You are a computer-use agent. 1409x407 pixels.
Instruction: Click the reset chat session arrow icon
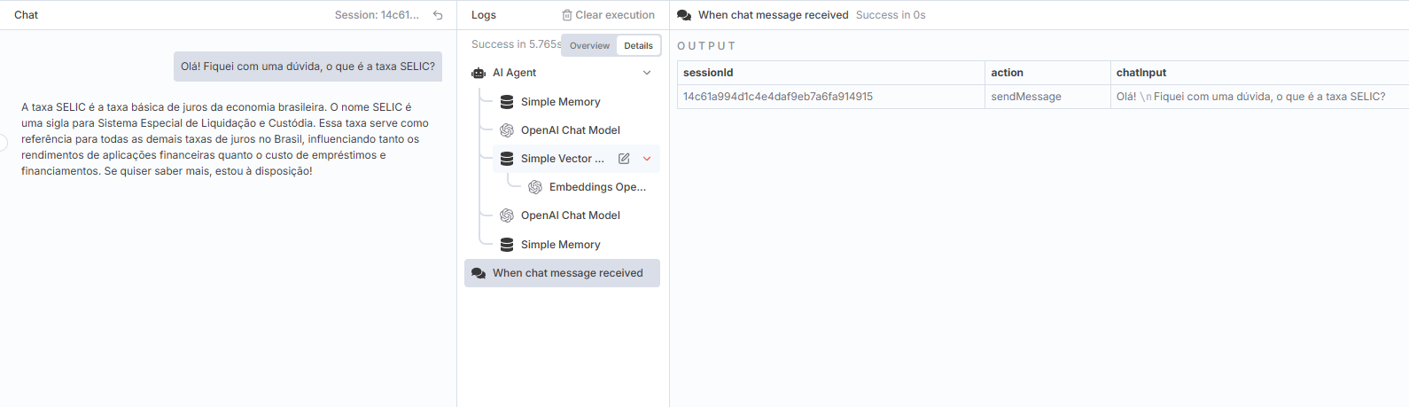438,15
